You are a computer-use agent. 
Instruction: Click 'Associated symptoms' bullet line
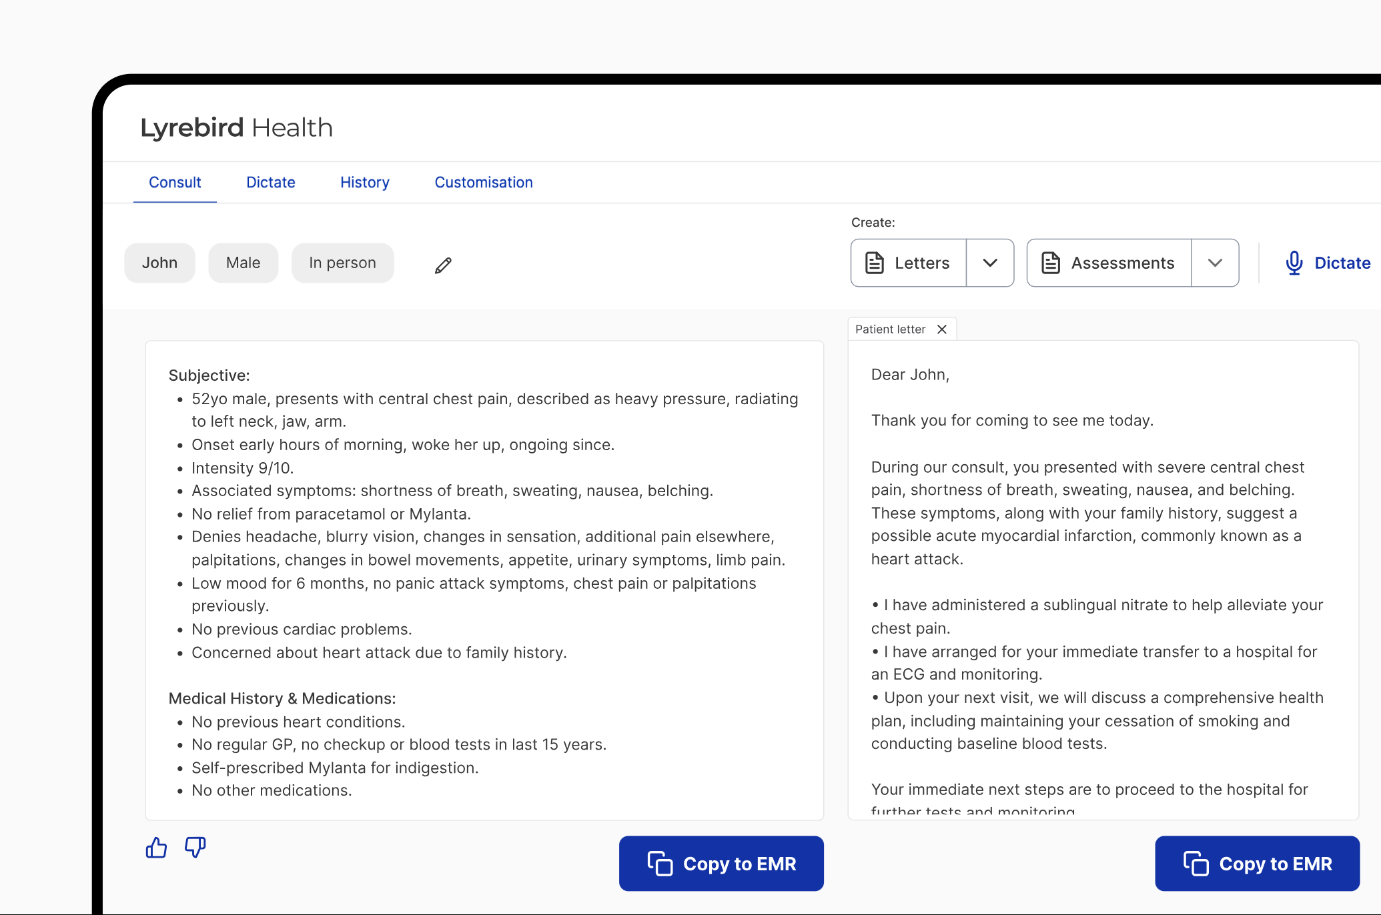coord(452,491)
